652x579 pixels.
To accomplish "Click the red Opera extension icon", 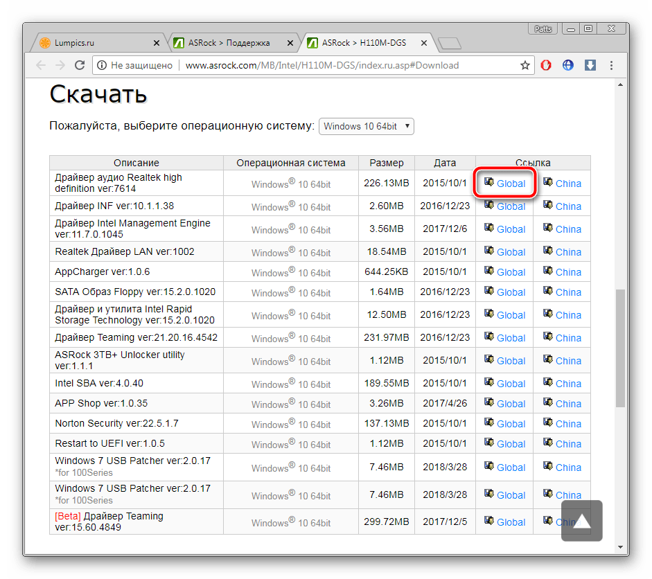I will pos(546,66).
